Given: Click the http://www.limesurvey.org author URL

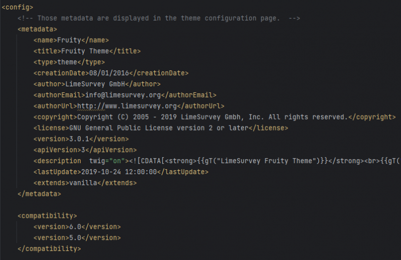Looking at the screenshot, I should [x=127, y=106].
